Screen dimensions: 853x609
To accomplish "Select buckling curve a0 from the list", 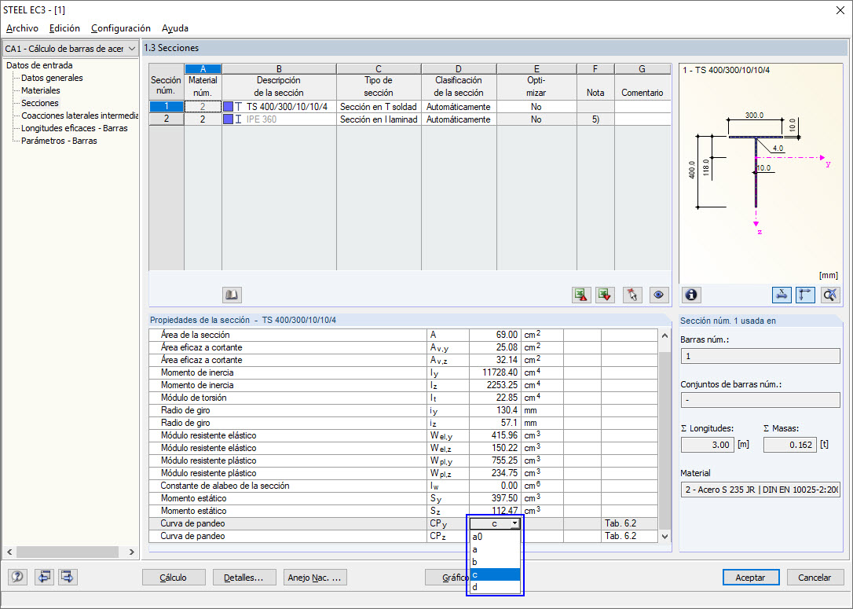I will pos(495,537).
